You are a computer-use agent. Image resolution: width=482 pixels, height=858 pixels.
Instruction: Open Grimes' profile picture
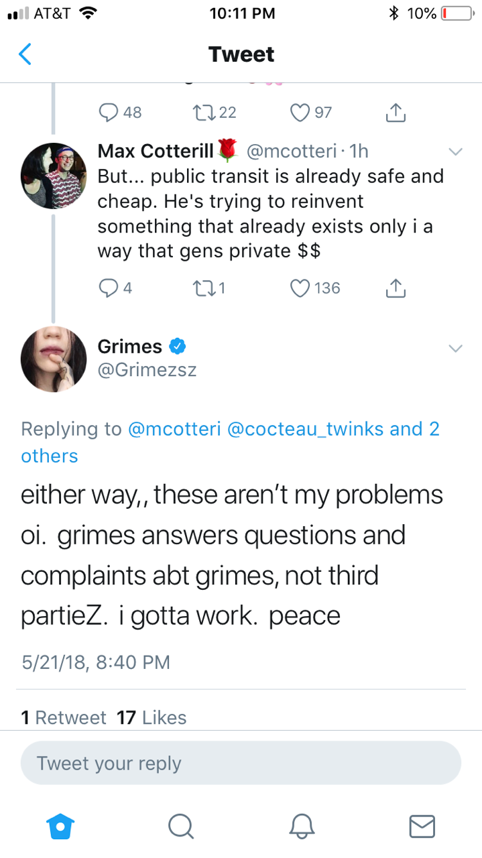pos(54,360)
